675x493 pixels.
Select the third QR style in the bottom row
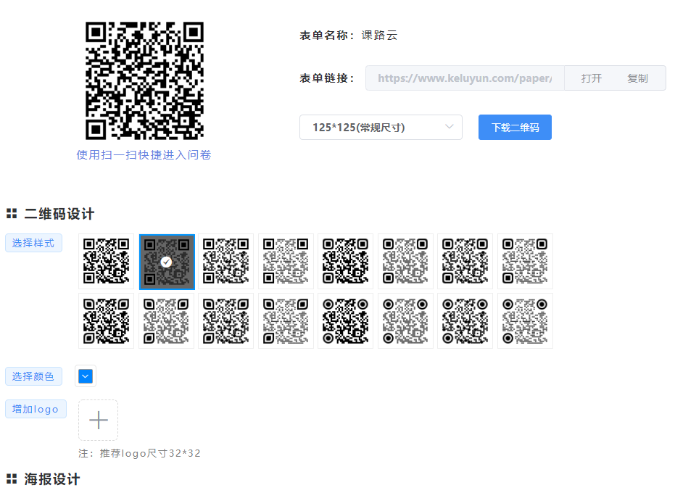226,320
